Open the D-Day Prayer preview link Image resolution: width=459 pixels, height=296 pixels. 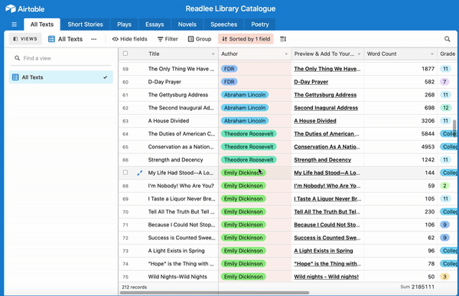[311, 82]
